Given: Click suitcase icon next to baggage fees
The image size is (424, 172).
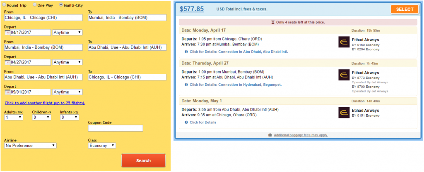Looking at the screenshot, I should coord(270,135).
